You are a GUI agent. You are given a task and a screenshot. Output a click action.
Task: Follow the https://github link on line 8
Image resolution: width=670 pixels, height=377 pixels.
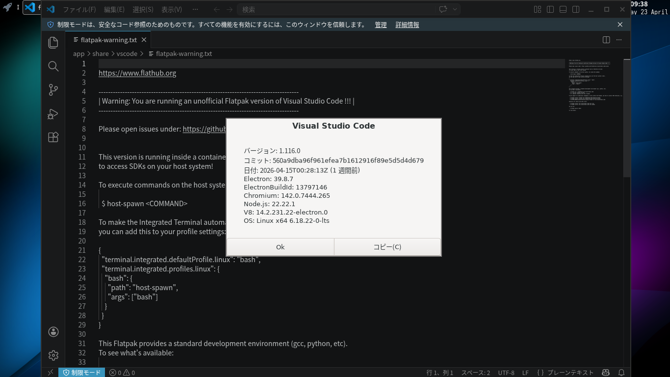[204, 129]
